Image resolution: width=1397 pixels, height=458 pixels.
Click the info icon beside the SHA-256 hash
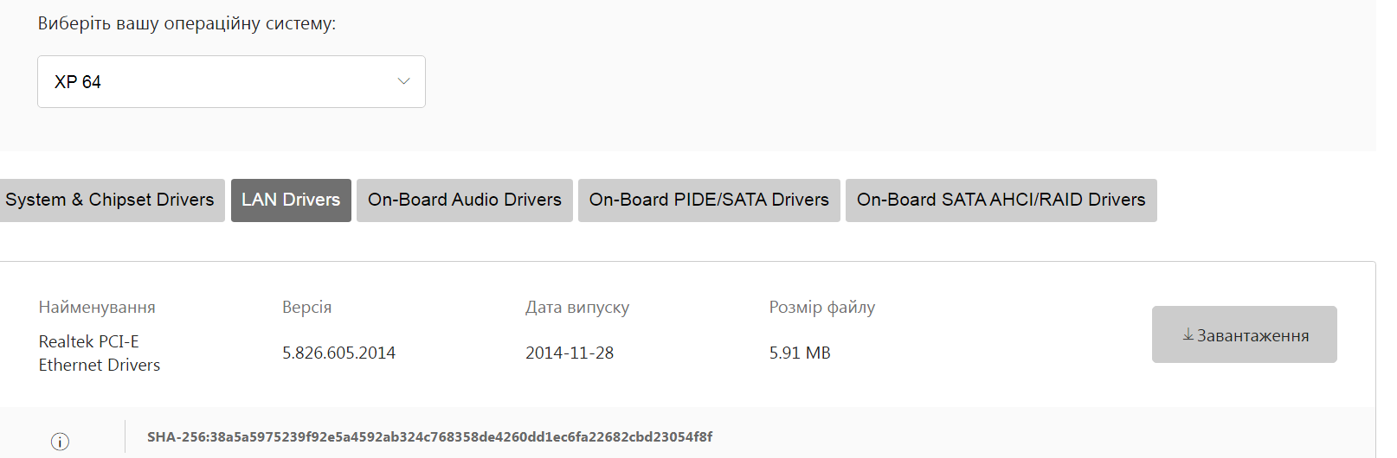pyautogui.click(x=60, y=442)
